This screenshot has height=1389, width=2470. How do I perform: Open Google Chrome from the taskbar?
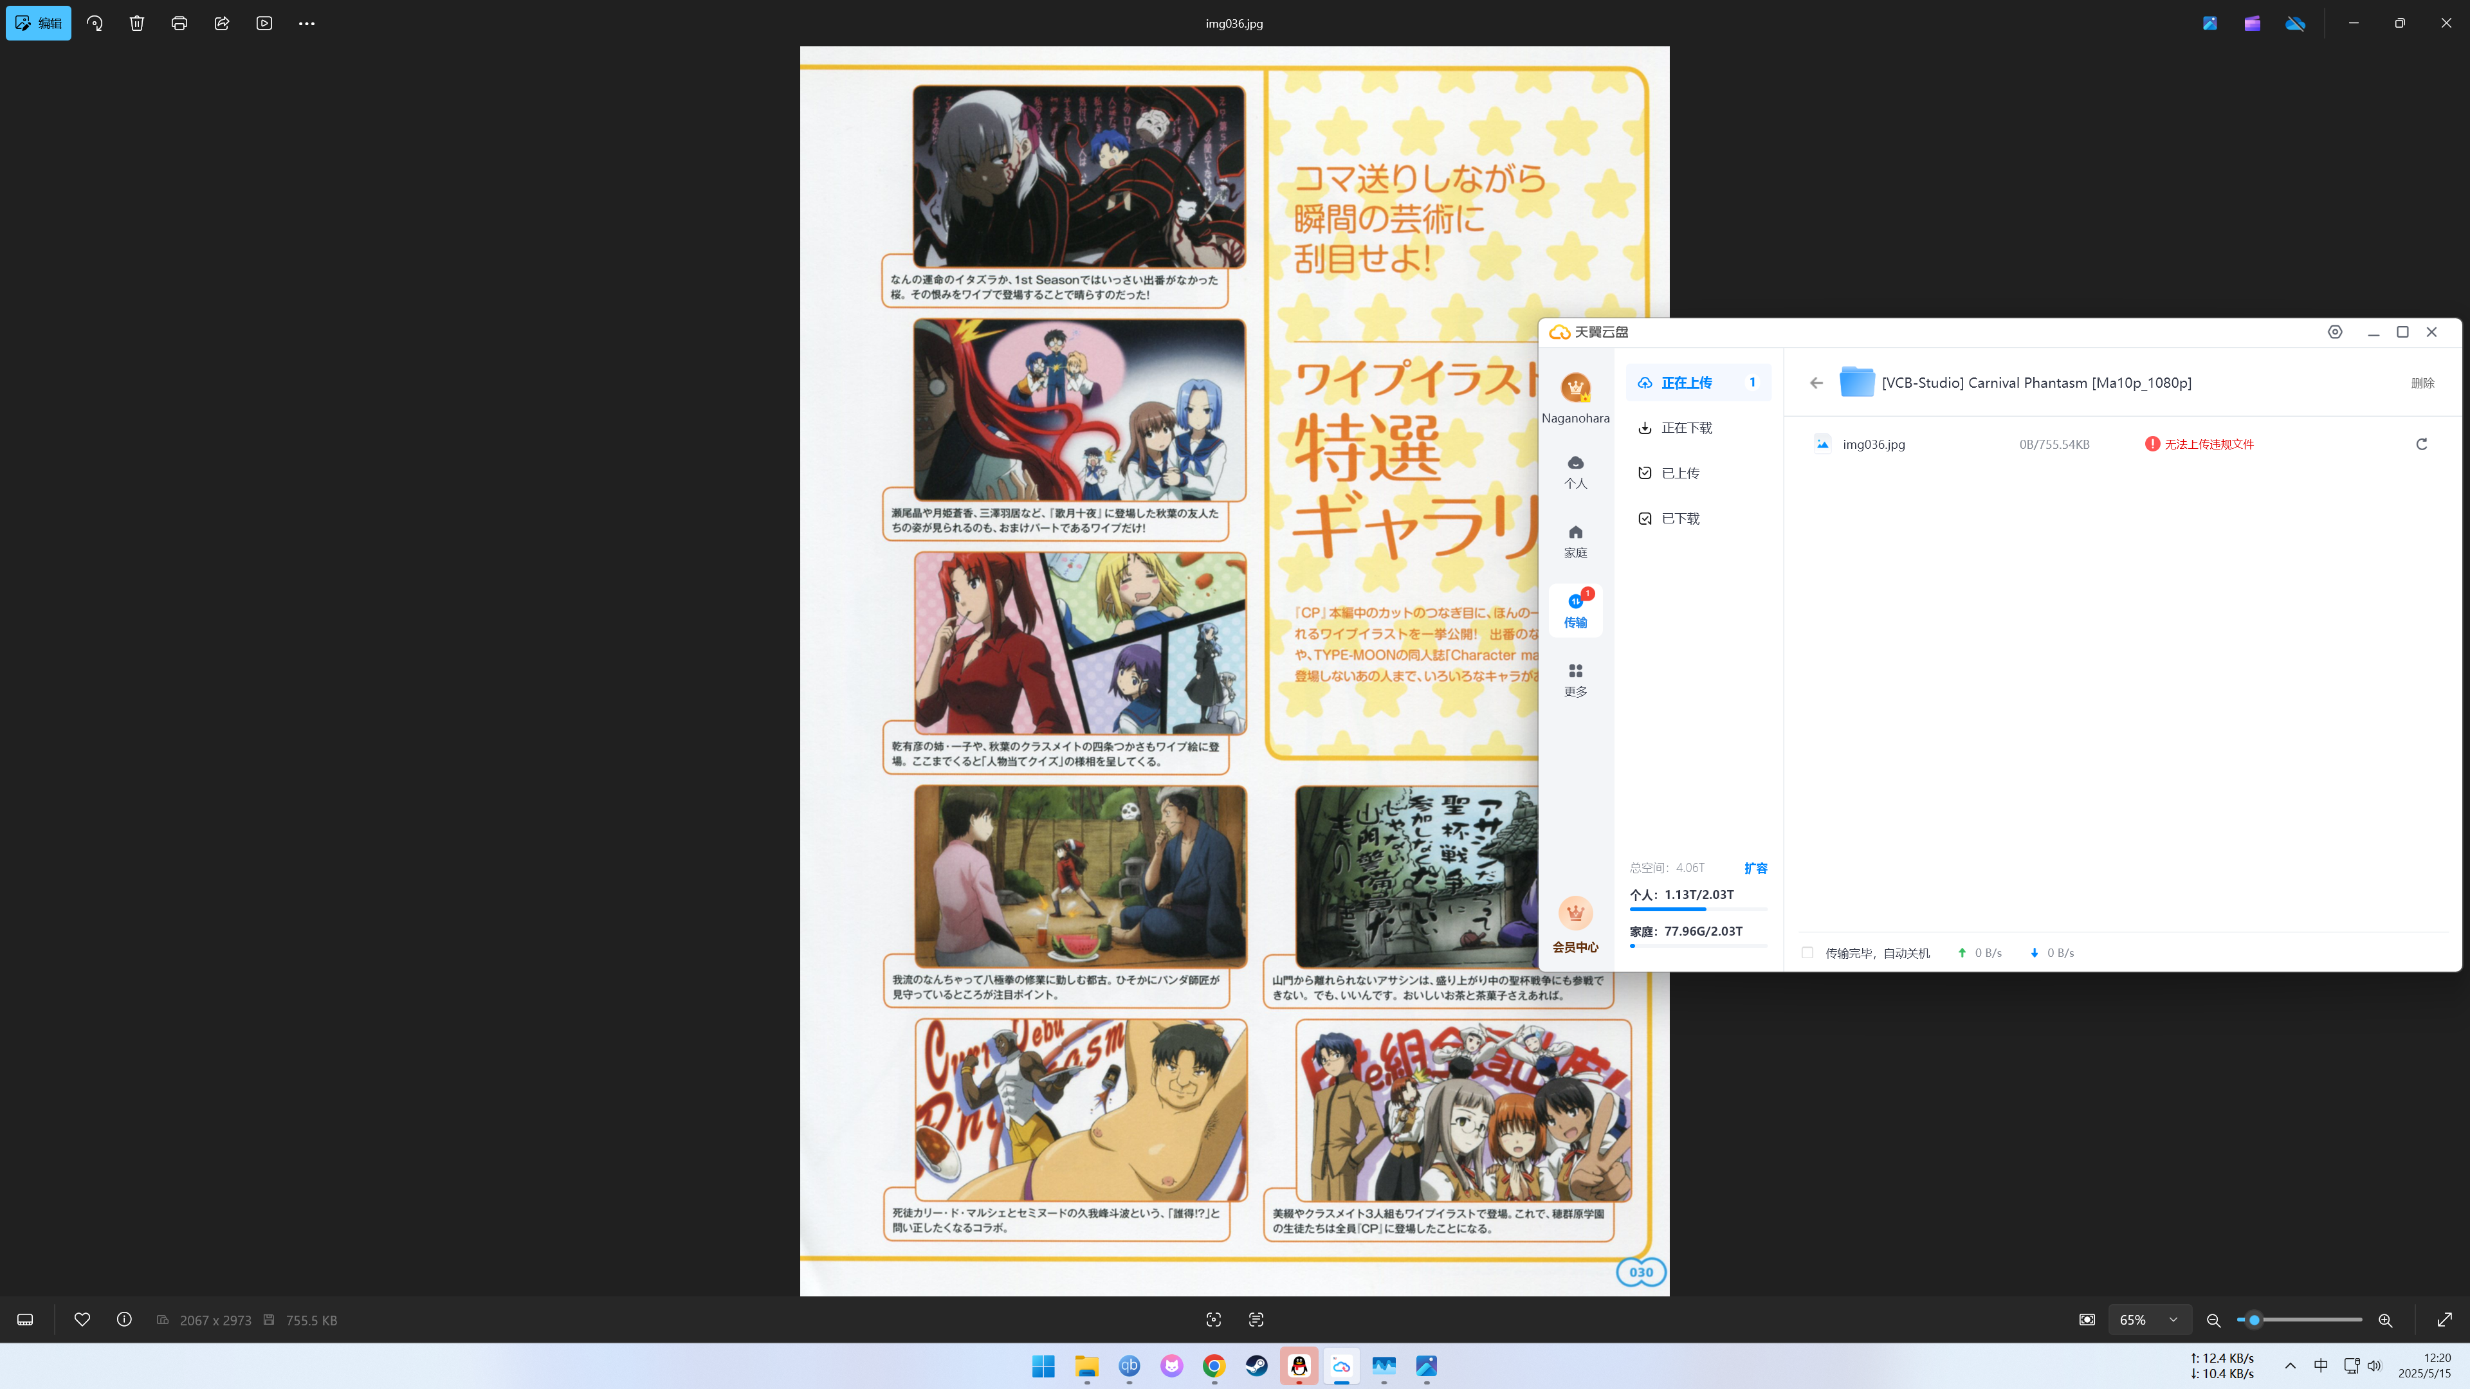(x=1214, y=1366)
